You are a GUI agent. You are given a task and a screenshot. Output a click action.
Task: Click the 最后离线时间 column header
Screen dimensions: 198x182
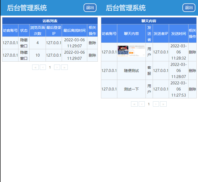[x=75, y=30]
